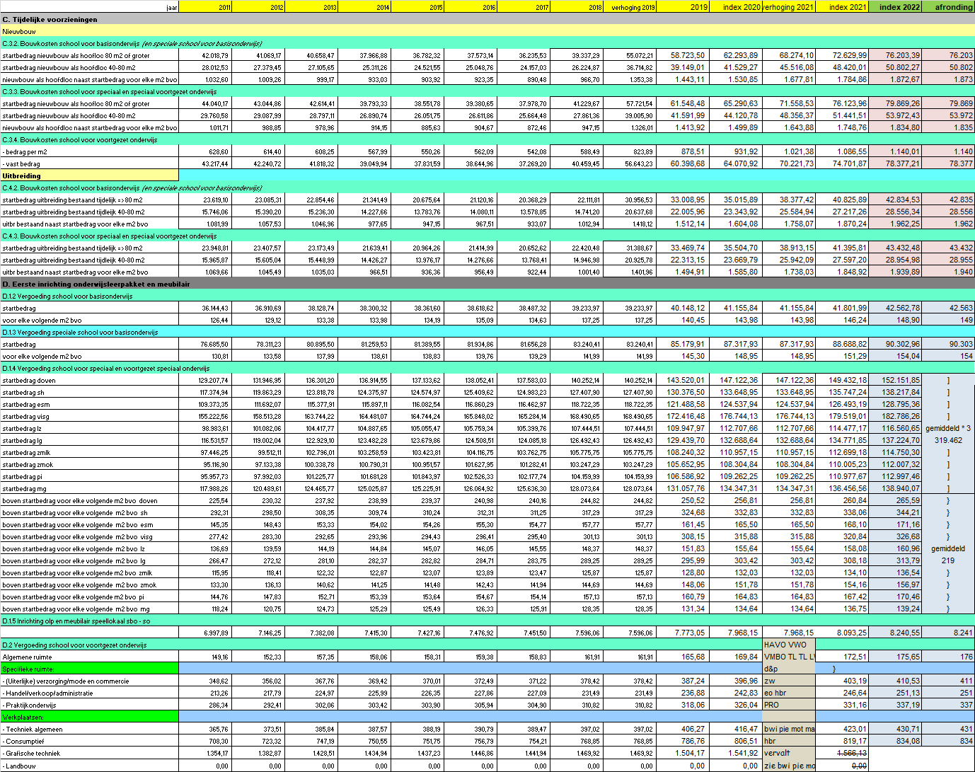Click the 'HAVO VWO' cell
The height and width of the screenshot is (772, 975).
pyautogui.click(x=788, y=645)
